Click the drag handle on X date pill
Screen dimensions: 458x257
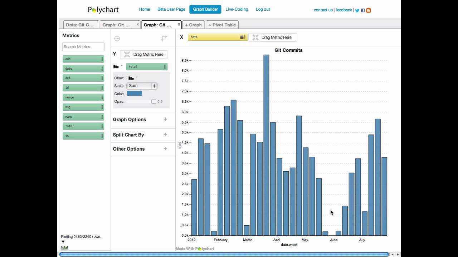point(245,37)
